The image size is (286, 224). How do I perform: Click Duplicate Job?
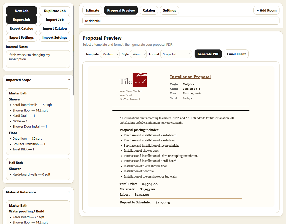point(55,11)
